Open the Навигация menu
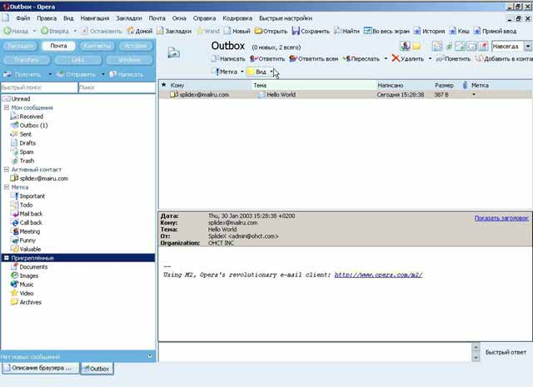 [95, 18]
